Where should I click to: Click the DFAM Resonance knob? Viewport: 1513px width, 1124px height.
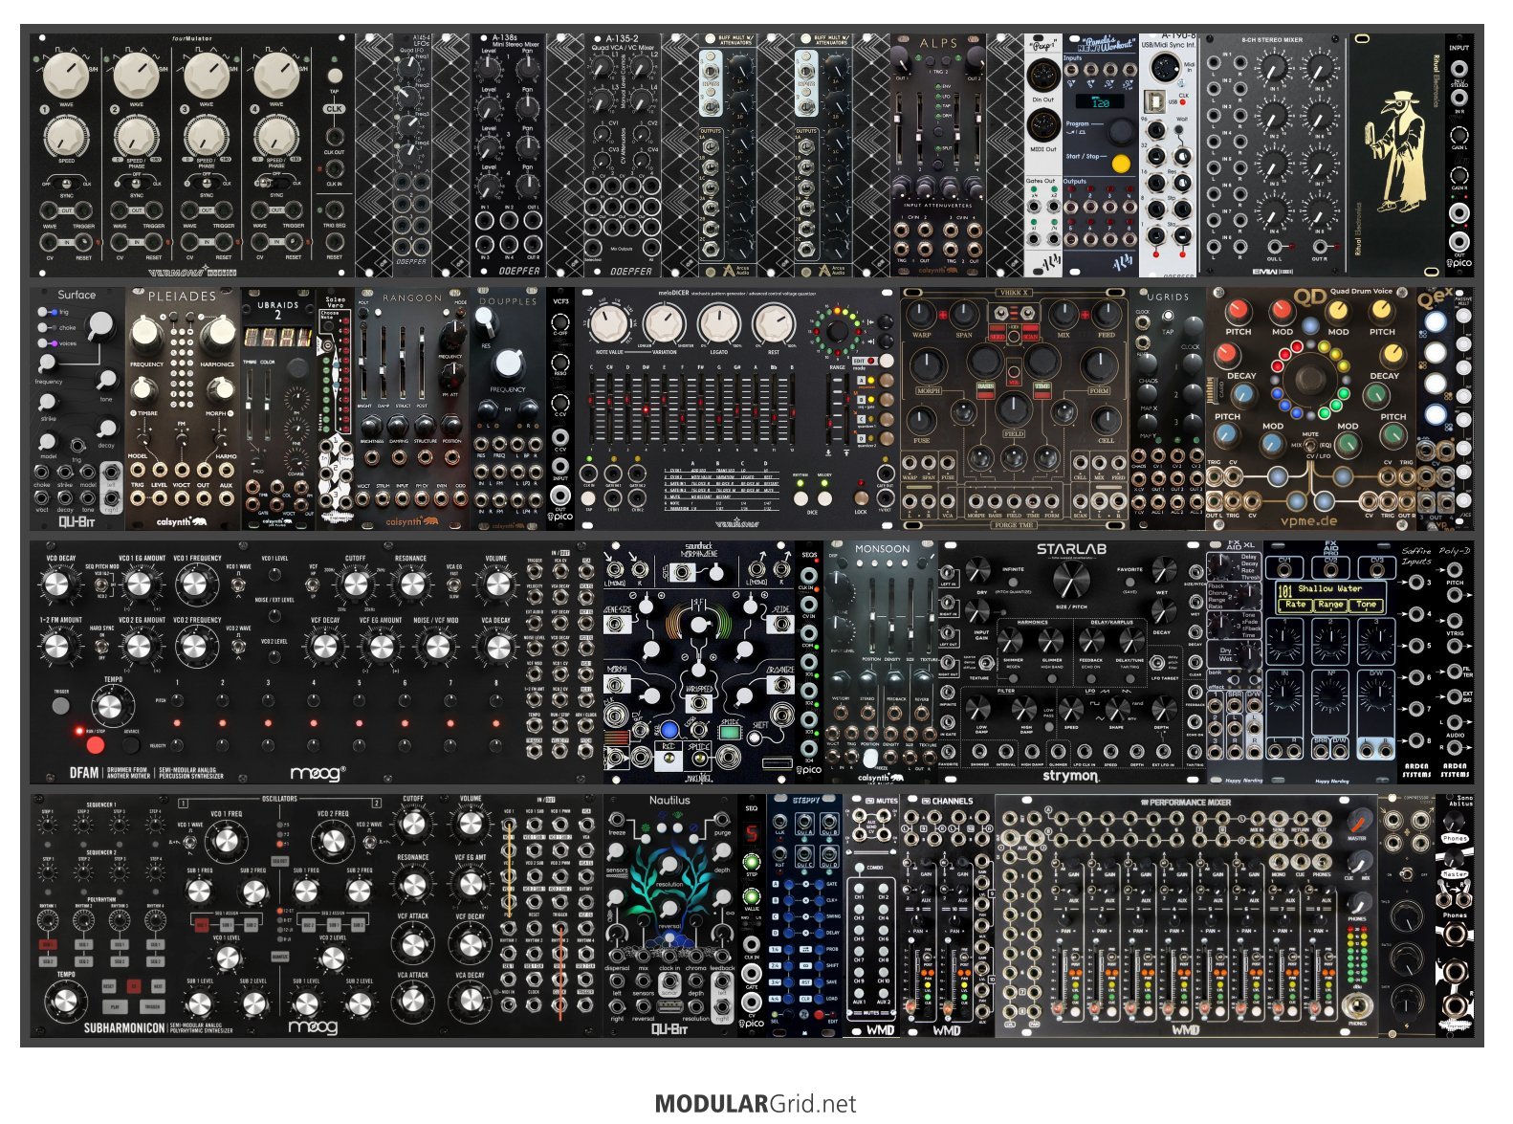[411, 584]
